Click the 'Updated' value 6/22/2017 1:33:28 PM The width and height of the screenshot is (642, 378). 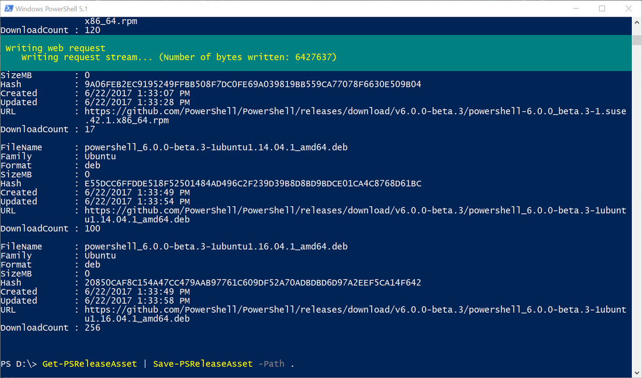137,102
